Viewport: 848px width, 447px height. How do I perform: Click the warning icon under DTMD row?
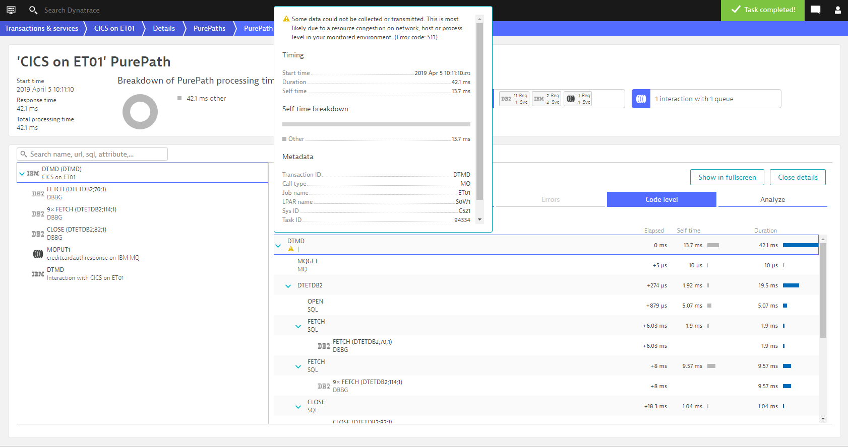(x=291, y=249)
